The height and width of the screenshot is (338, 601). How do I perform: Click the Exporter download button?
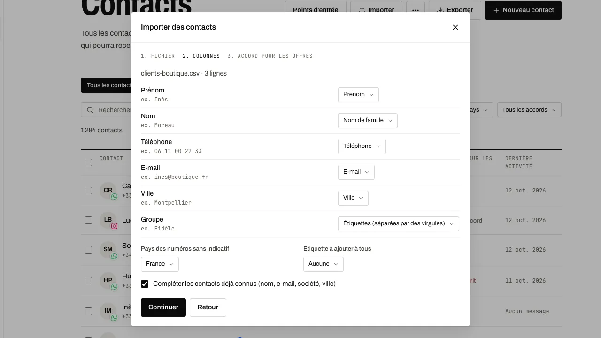pos(455,10)
